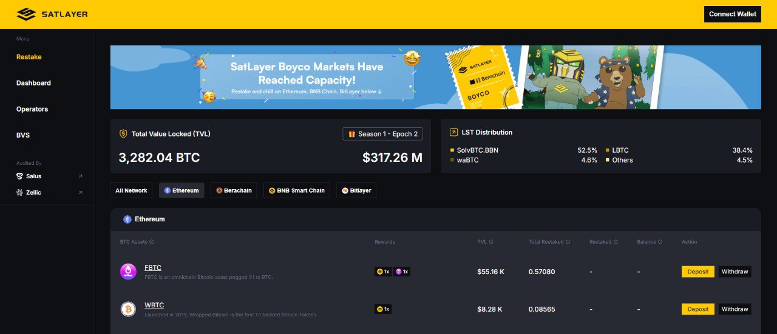This screenshot has height=334, width=777.
Task: Click the info icon beside BTC Assets
Action: point(152,242)
